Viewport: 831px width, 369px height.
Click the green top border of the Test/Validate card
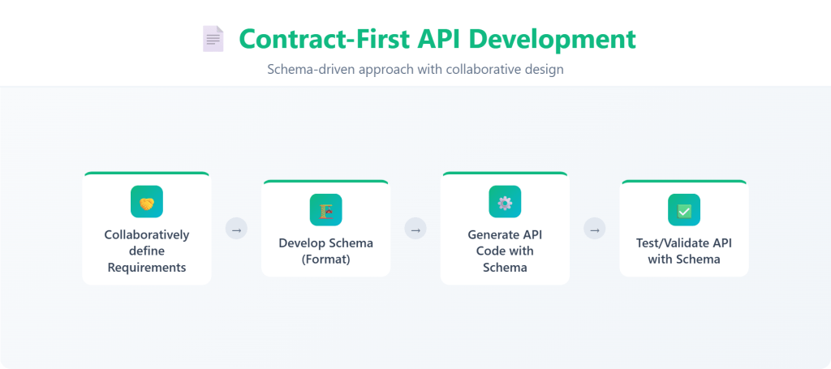[684, 181]
